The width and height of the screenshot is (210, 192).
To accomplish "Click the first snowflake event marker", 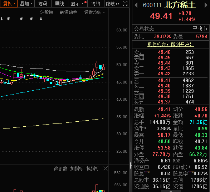I will 9,19.
